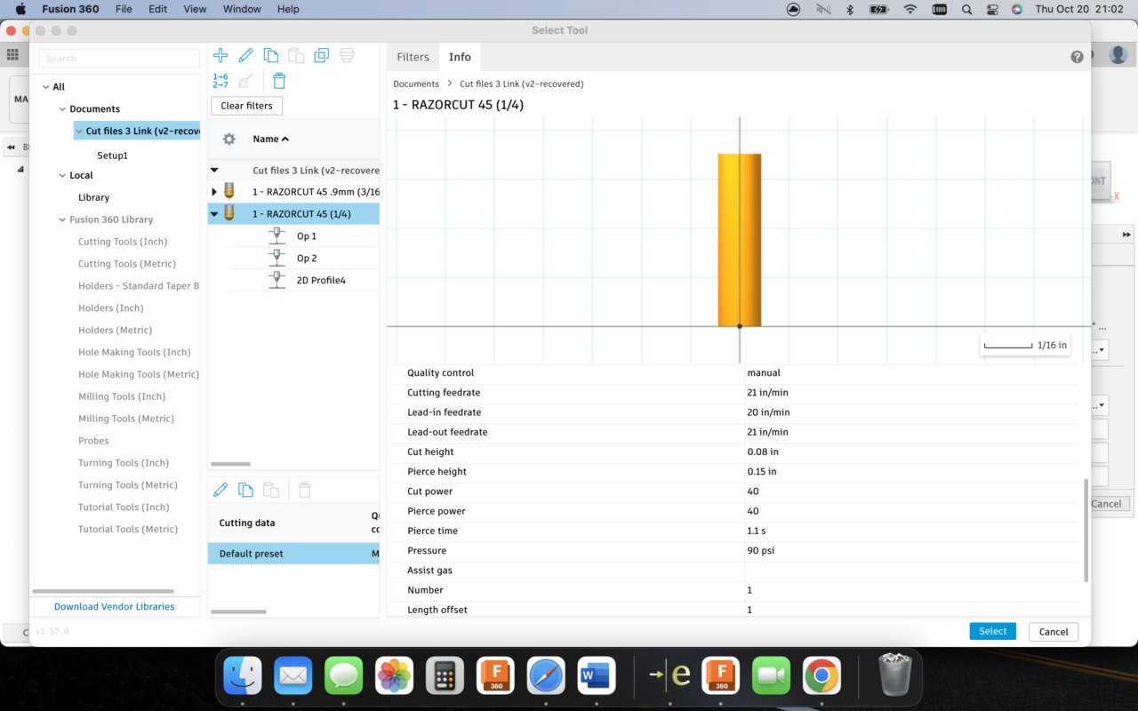The image size is (1138, 711).
Task: Click copy icon above Cutting data
Action: 246,490
